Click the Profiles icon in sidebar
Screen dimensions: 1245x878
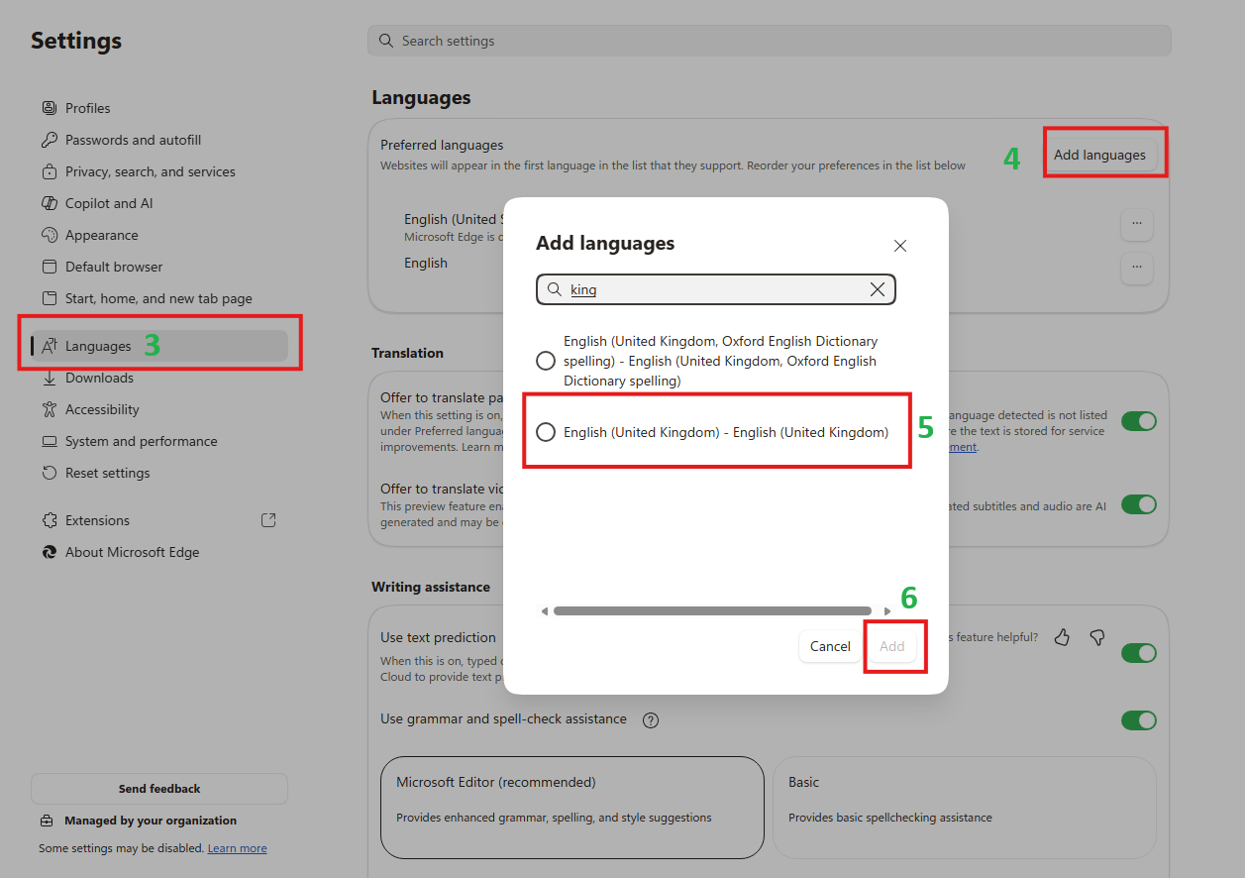(x=50, y=108)
